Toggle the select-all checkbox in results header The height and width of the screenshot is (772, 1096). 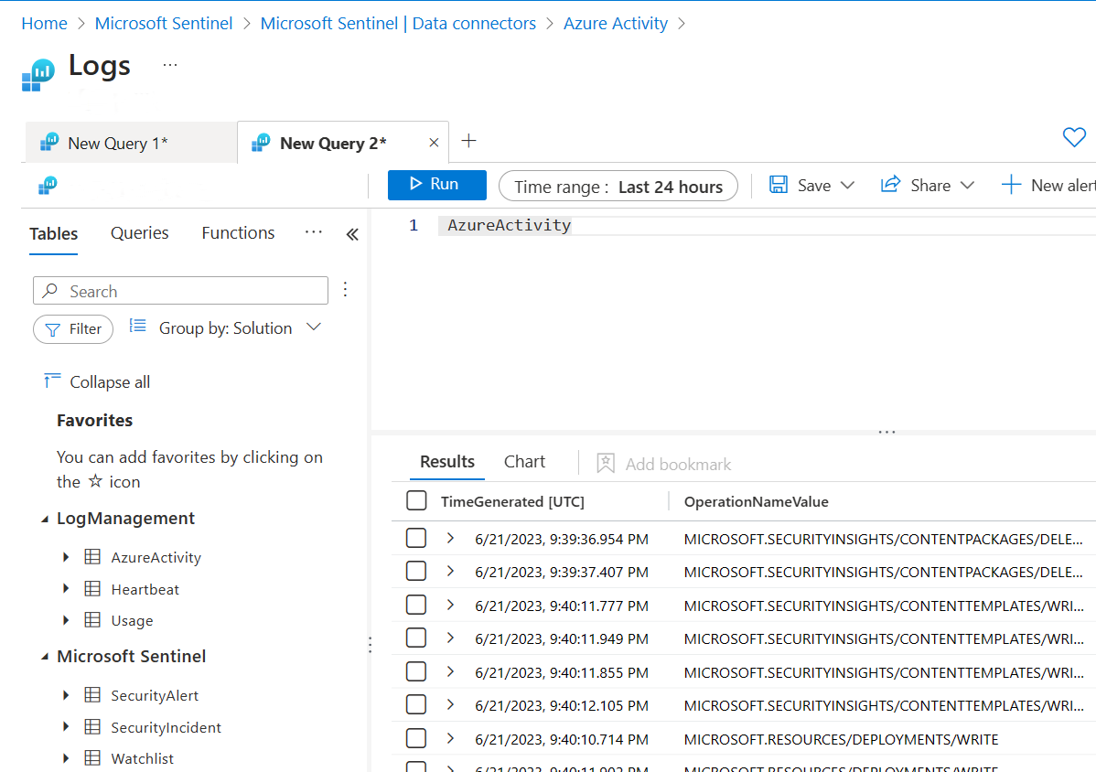point(416,501)
